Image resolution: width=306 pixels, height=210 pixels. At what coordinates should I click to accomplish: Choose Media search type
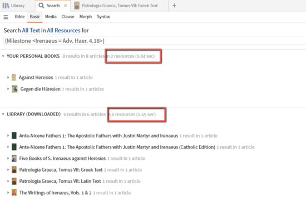click(51, 17)
